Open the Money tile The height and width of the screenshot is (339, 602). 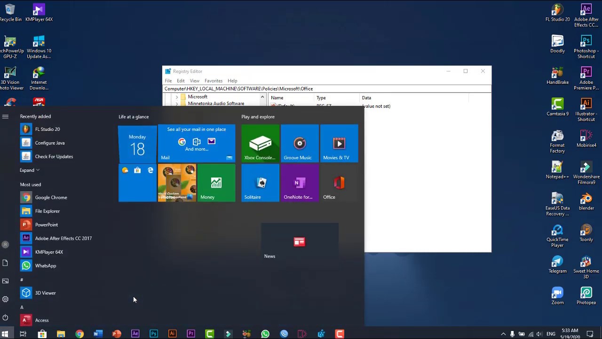click(x=216, y=183)
